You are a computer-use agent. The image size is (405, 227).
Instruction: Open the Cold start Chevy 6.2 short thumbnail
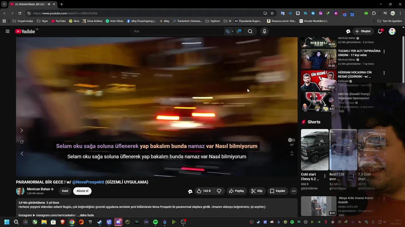315,150
